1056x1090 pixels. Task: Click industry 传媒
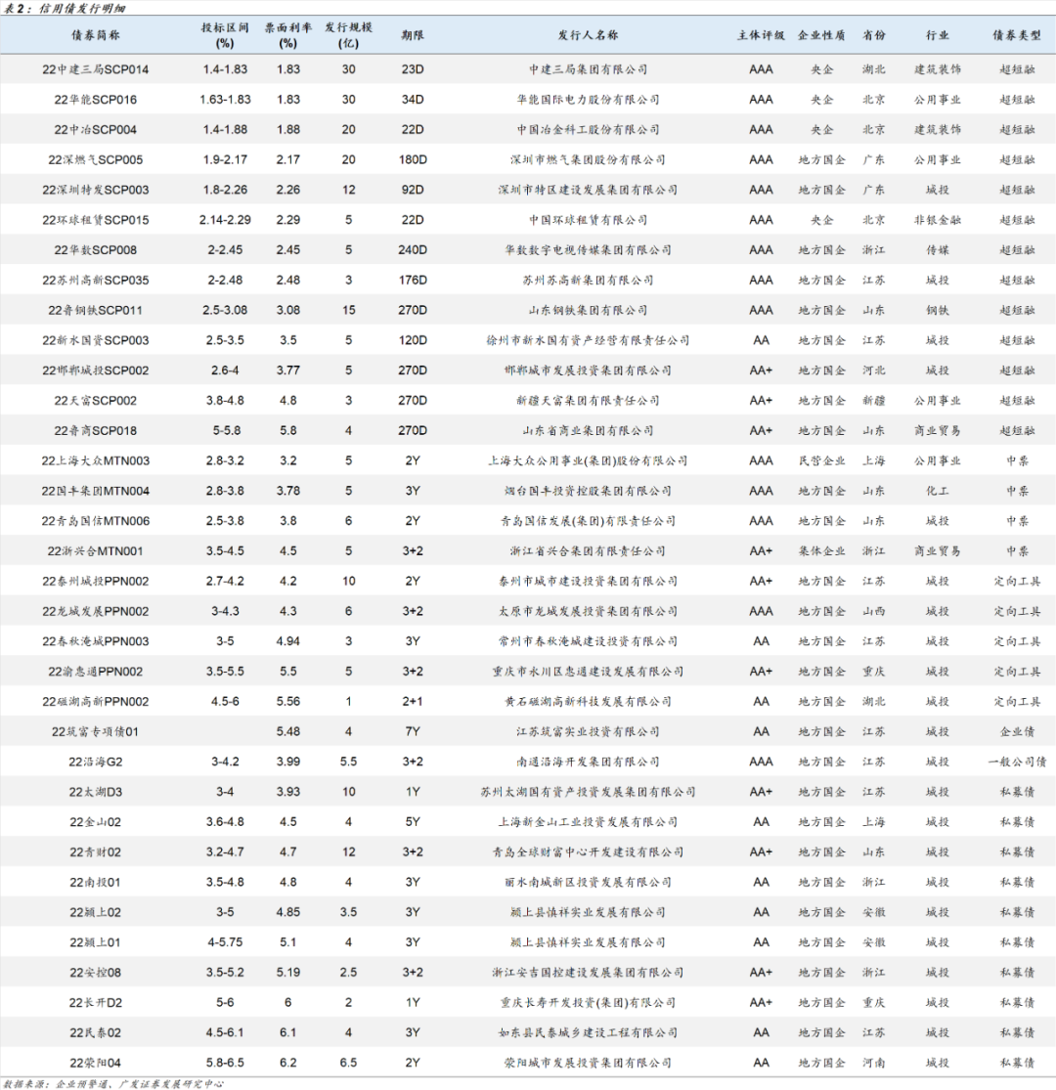(x=937, y=249)
